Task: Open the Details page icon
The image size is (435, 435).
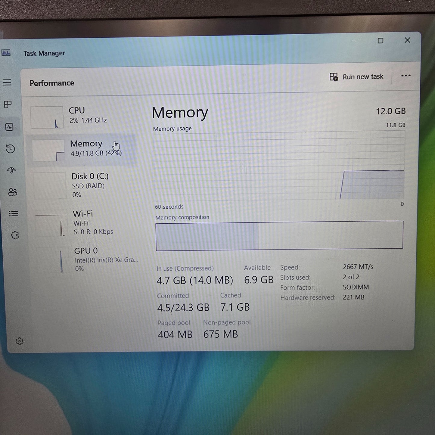Action: [x=14, y=213]
